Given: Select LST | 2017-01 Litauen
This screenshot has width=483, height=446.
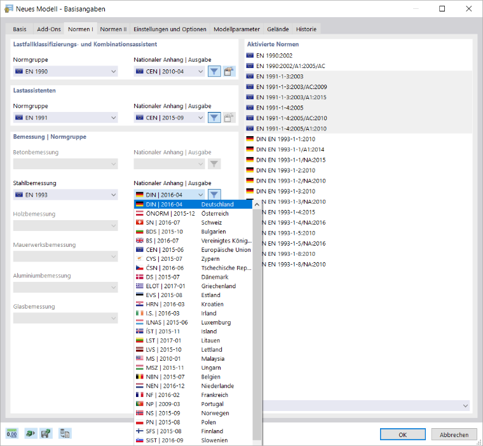Looking at the screenshot, I should pos(193,340).
